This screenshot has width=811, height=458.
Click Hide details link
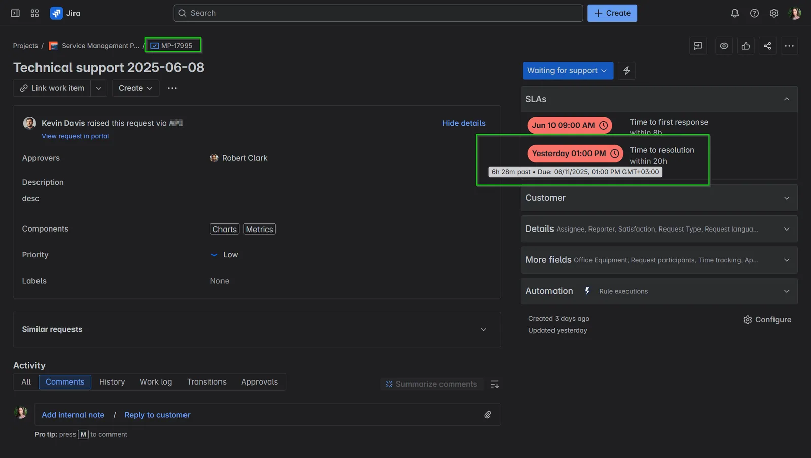pos(463,123)
